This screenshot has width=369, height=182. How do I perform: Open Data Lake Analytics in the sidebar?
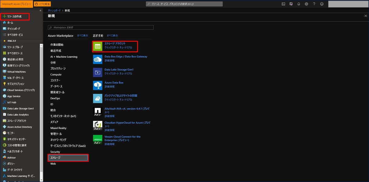tap(18, 115)
